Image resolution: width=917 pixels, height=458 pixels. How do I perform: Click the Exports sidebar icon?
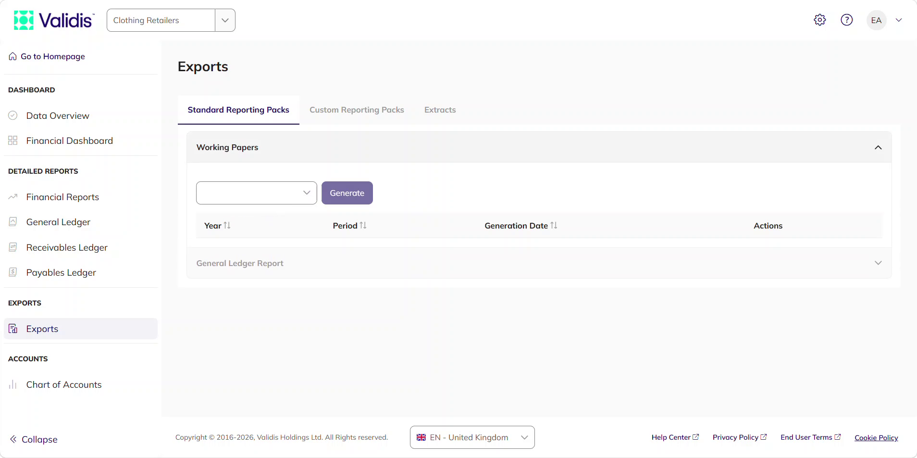(x=13, y=329)
